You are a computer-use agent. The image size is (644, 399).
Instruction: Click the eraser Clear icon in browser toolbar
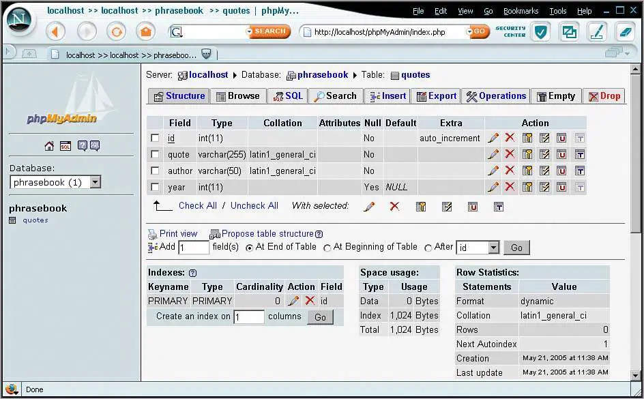point(625,31)
